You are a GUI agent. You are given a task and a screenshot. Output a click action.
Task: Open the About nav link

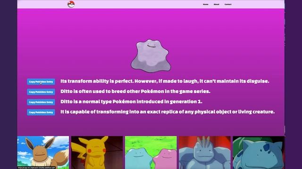(x=216, y=4)
